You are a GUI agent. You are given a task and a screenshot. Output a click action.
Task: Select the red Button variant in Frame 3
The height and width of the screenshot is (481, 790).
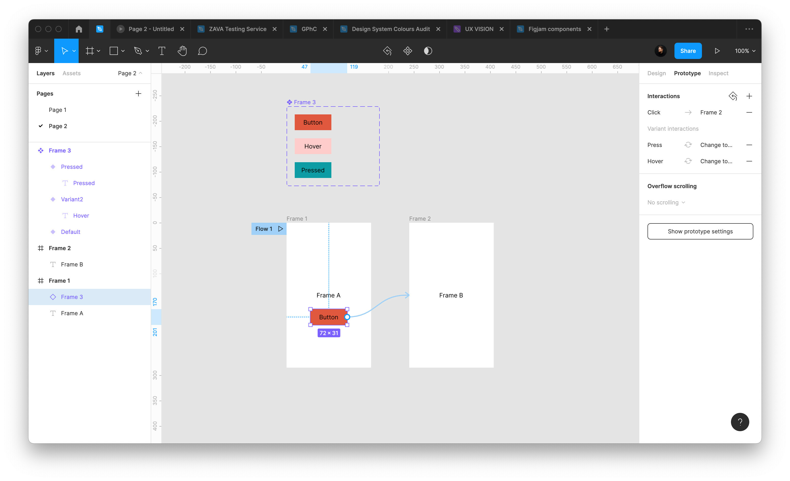point(313,122)
